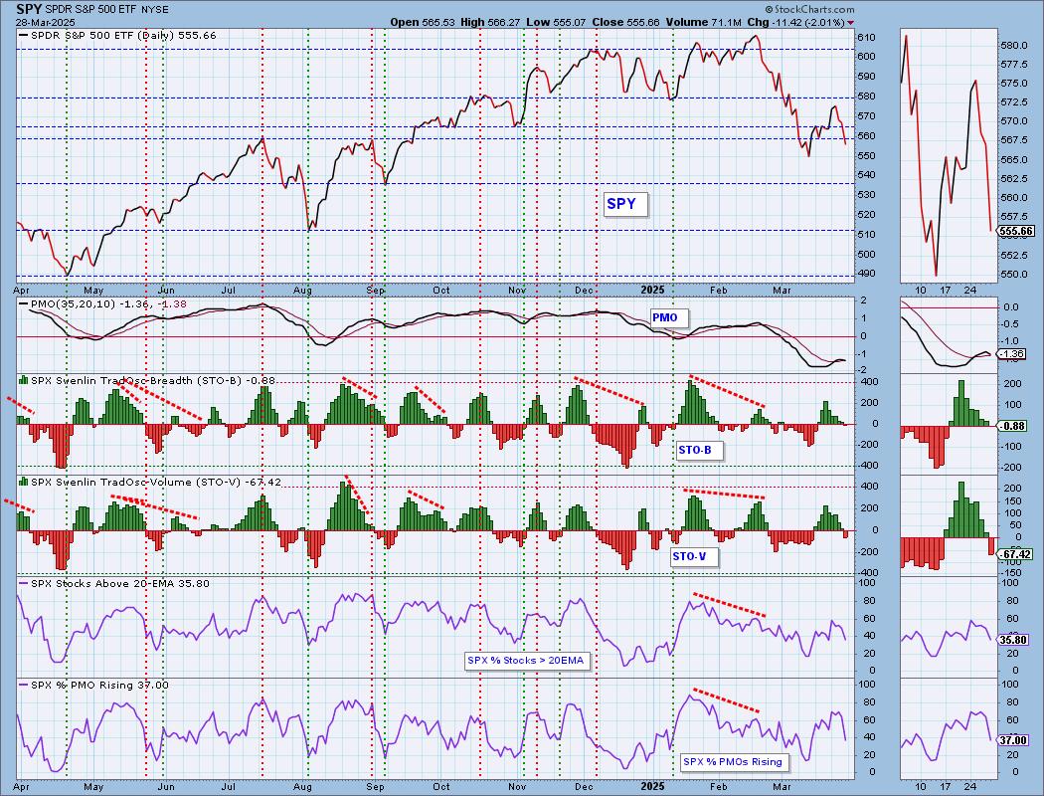
Task: Click the Low 555.07 value
Action: 556,22
